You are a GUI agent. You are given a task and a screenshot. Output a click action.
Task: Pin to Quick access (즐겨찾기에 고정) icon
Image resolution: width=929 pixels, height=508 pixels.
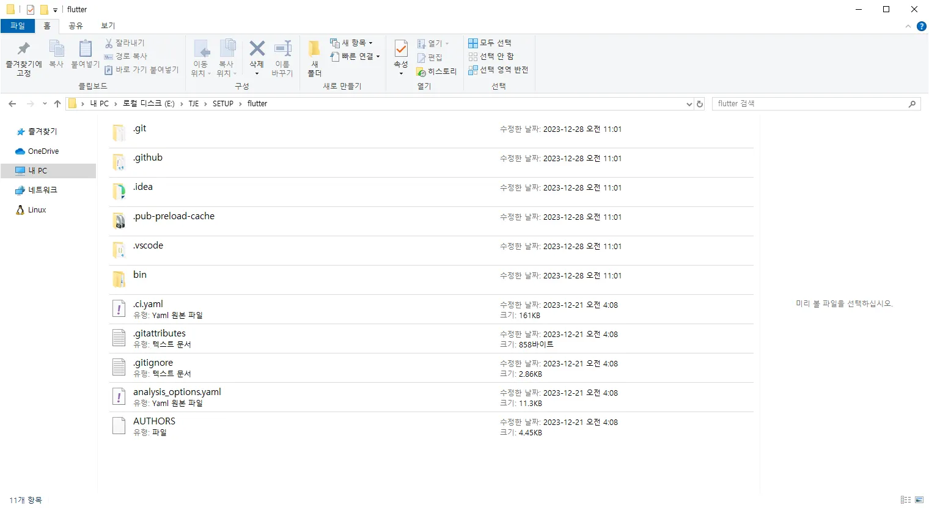click(x=23, y=49)
